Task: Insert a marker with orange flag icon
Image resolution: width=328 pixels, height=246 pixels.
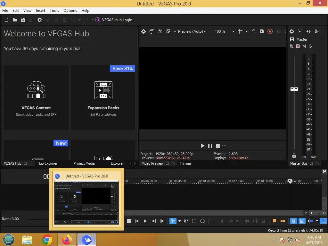Action: tap(275, 221)
